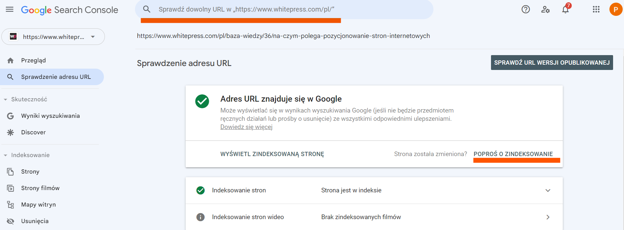Click the crossed-eye icon beside Usunięcia
This screenshot has width=624, height=230.
click(11, 221)
